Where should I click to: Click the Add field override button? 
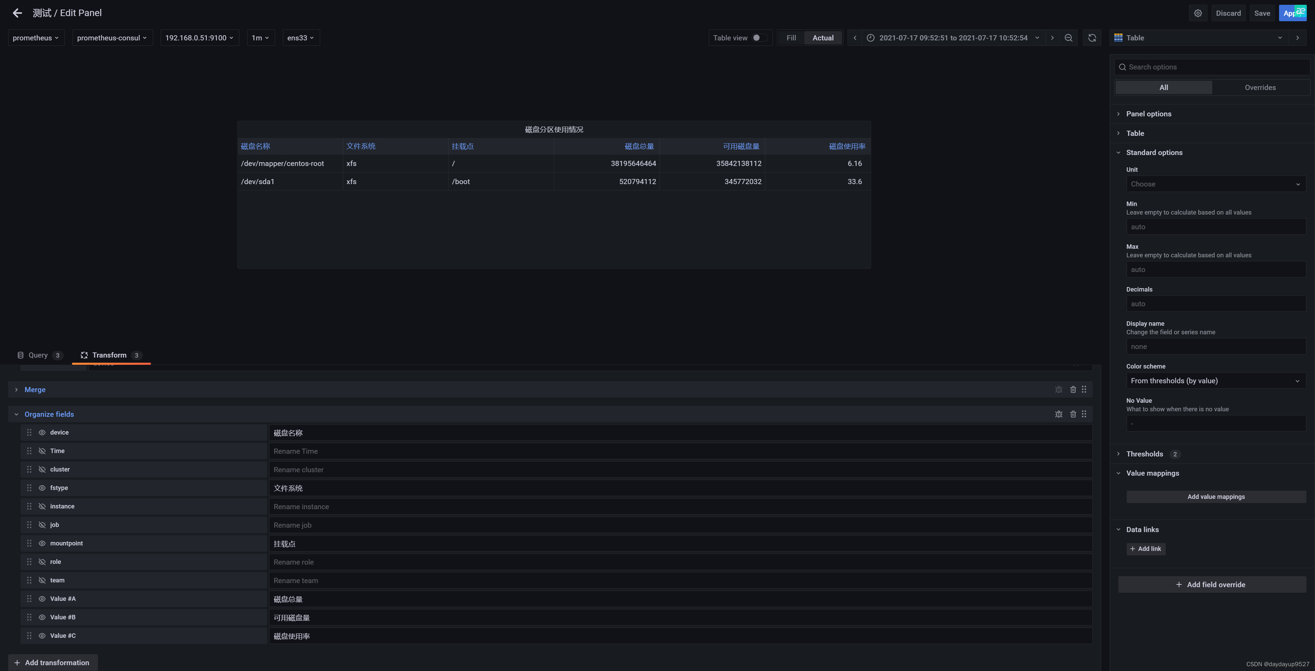point(1211,585)
